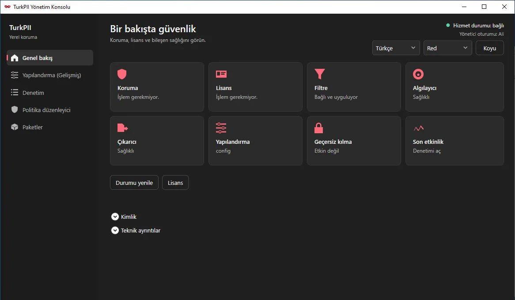515x300 pixels.
Task: Click the license card icon above Lisans
Action: pos(221,74)
